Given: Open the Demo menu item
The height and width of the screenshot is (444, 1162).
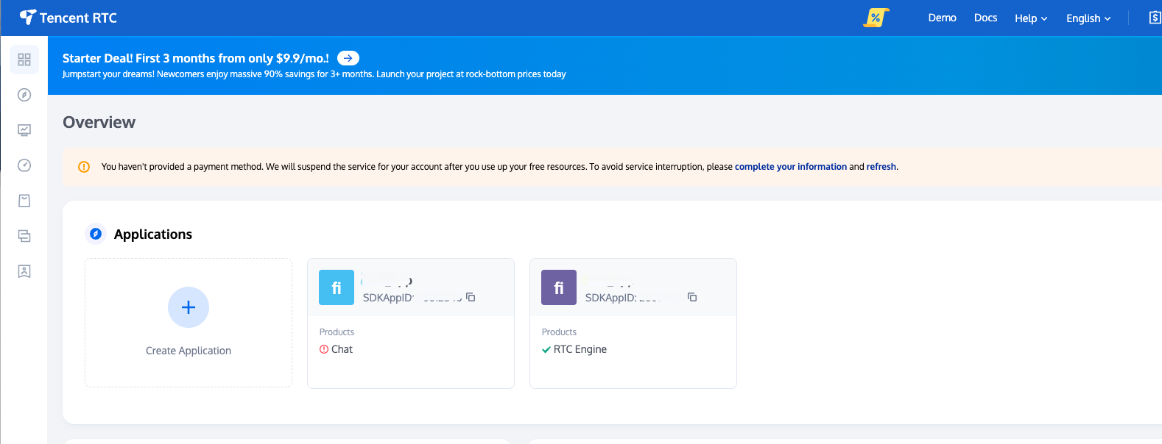Looking at the screenshot, I should click(942, 18).
